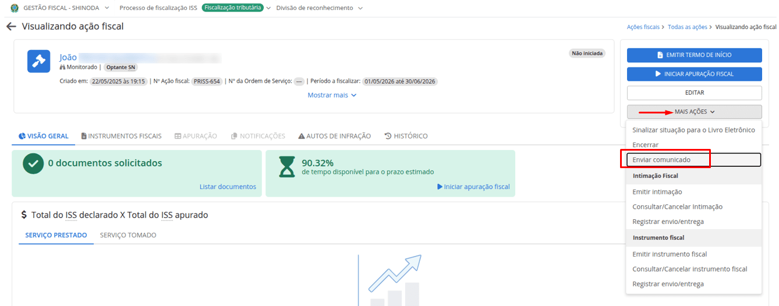Image resolution: width=779 pixels, height=306 pixels.
Task: Click EMITIR TERMO DE INÍCIO button
Action: (694, 55)
